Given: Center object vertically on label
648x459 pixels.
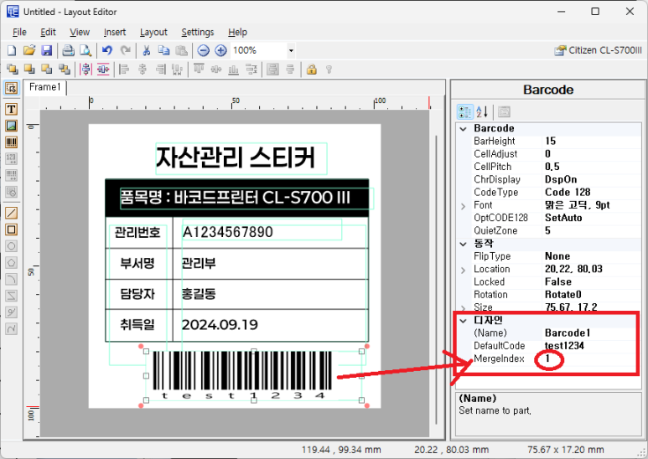Looking at the screenshot, I should pyautogui.click(x=103, y=70).
